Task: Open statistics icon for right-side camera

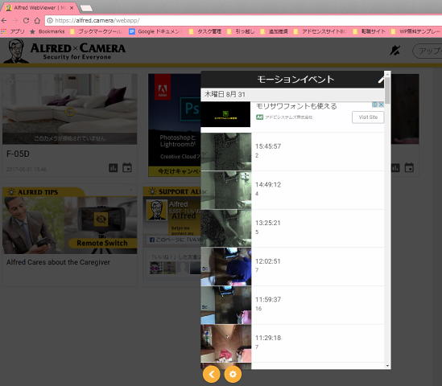Action: tap(395, 168)
